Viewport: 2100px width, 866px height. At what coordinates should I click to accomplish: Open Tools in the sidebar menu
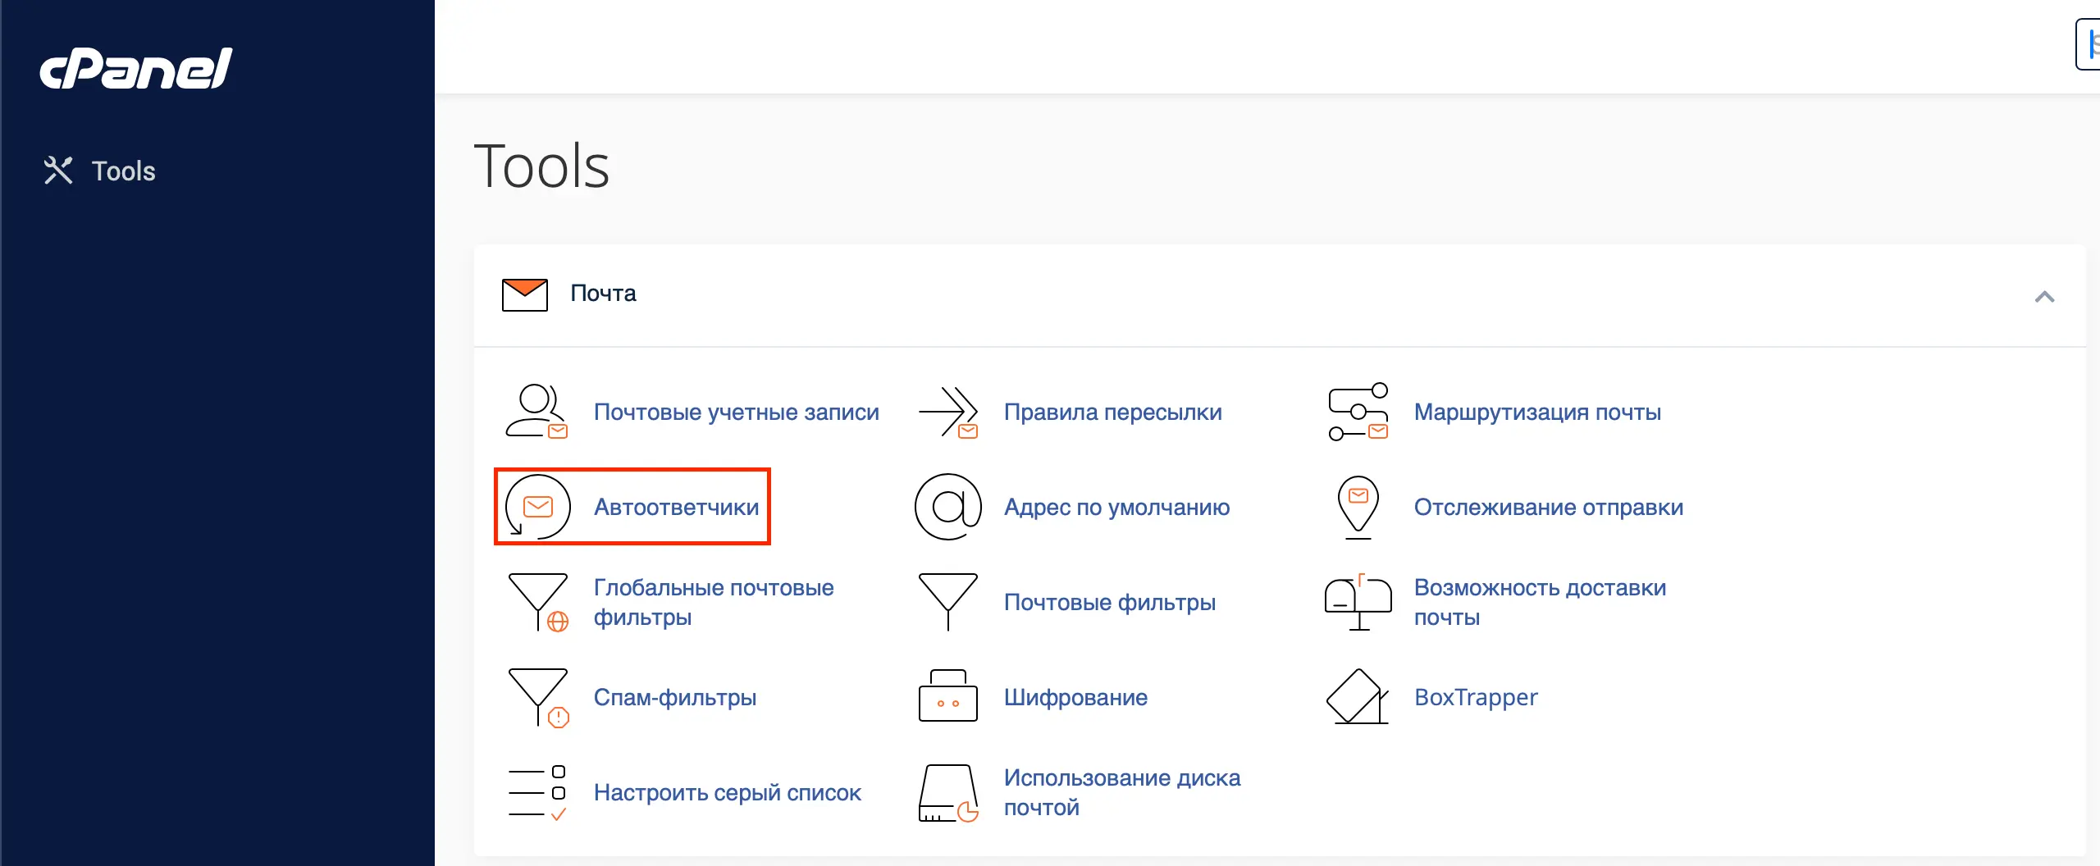point(123,171)
